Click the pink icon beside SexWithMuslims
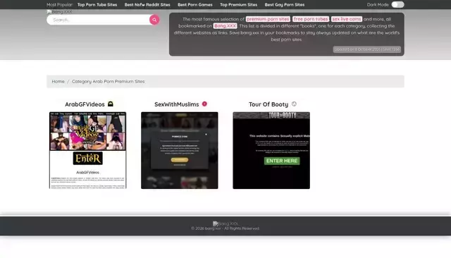This screenshot has width=451, height=258. coord(204,104)
